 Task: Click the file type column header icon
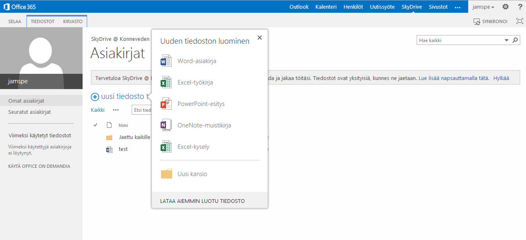coord(109,125)
